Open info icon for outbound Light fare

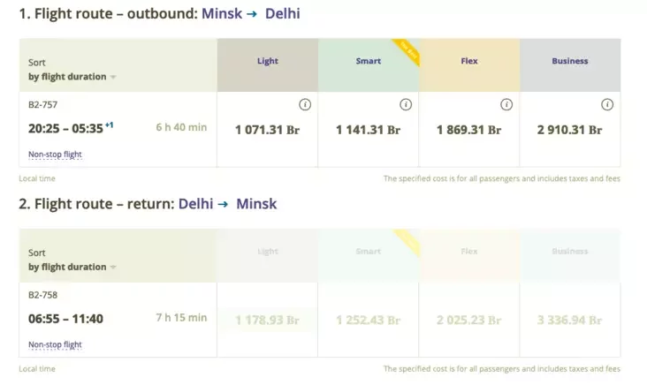click(305, 105)
